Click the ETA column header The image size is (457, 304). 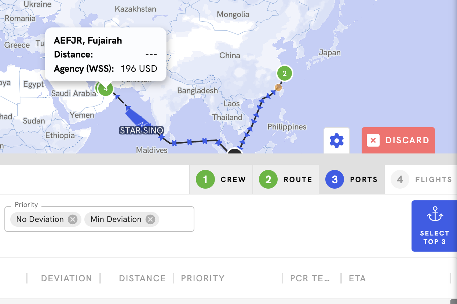click(357, 278)
